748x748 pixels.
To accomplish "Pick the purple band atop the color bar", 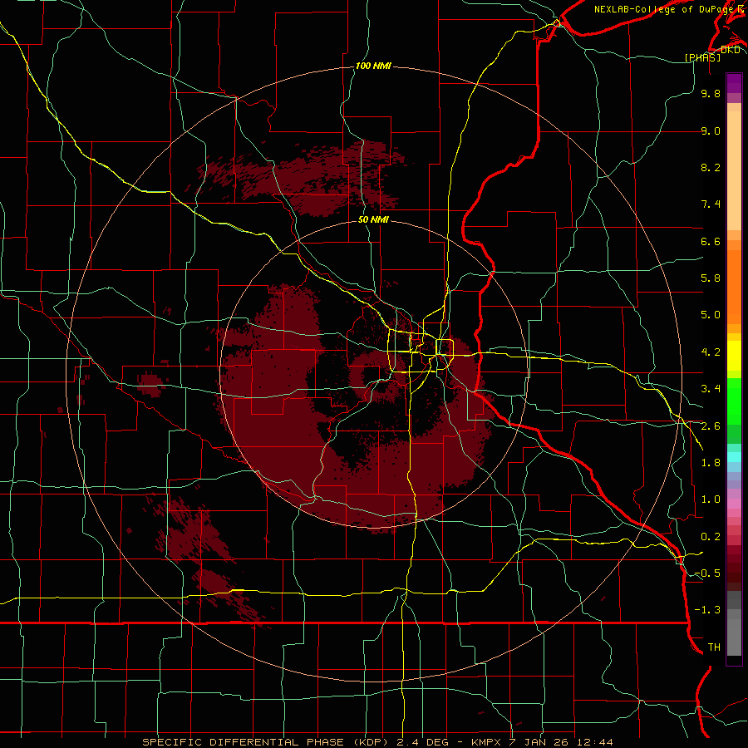I will (x=734, y=83).
